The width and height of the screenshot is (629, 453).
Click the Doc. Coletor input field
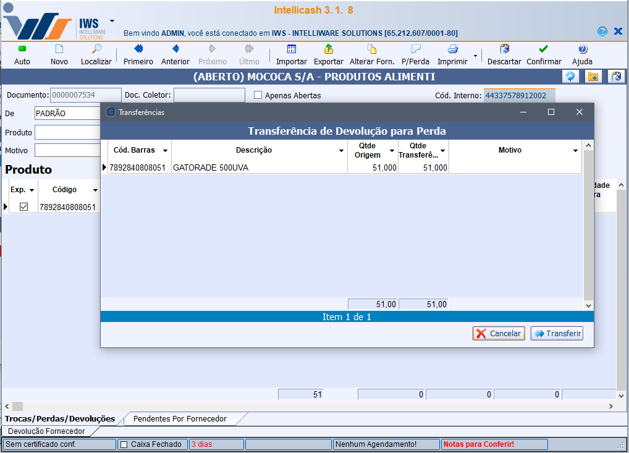[x=209, y=95]
